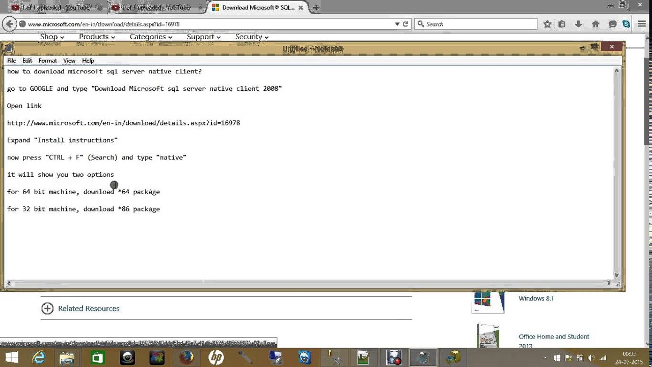Open a new Firefox tab

point(316,8)
